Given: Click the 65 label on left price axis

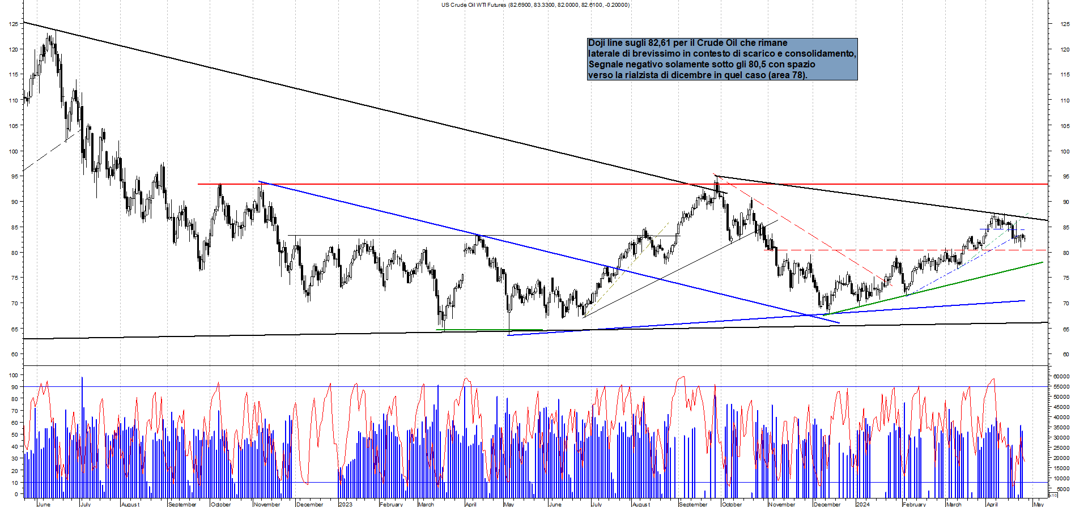Looking at the screenshot, I should tap(15, 329).
